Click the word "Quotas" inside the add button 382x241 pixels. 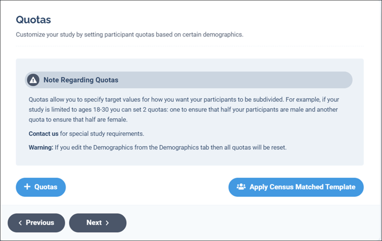tap(46, 187)
